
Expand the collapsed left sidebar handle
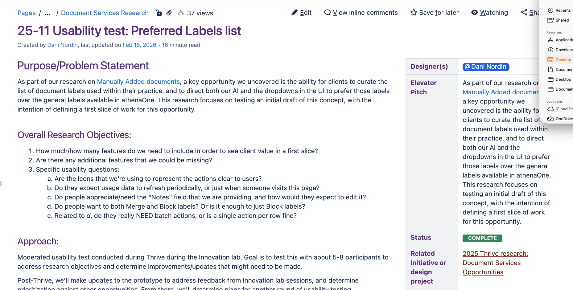2,184
